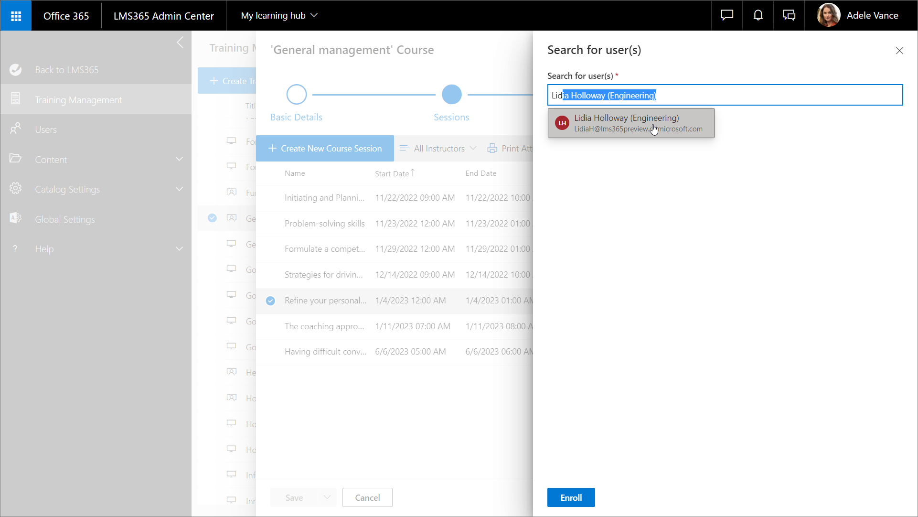
Task: Collapse the left navigation sidebar arrow
Action: [x=180, y=43]
